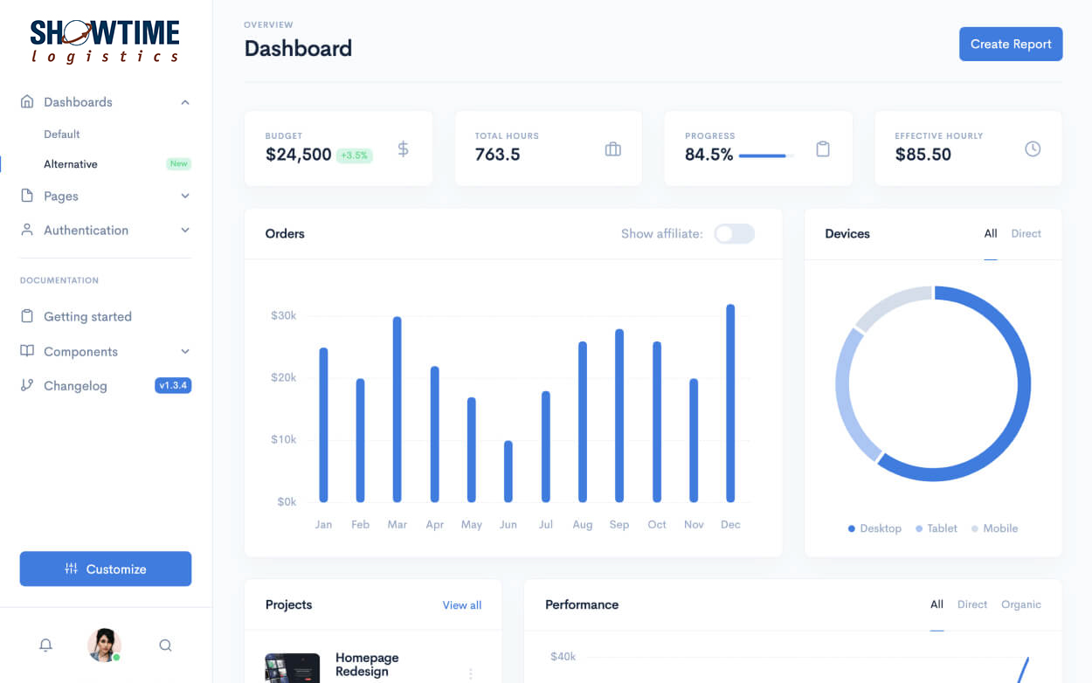Switch to Direct tab in Devices card
The width and height of the screenshot is (1092, 683).
click(1026, 234)
